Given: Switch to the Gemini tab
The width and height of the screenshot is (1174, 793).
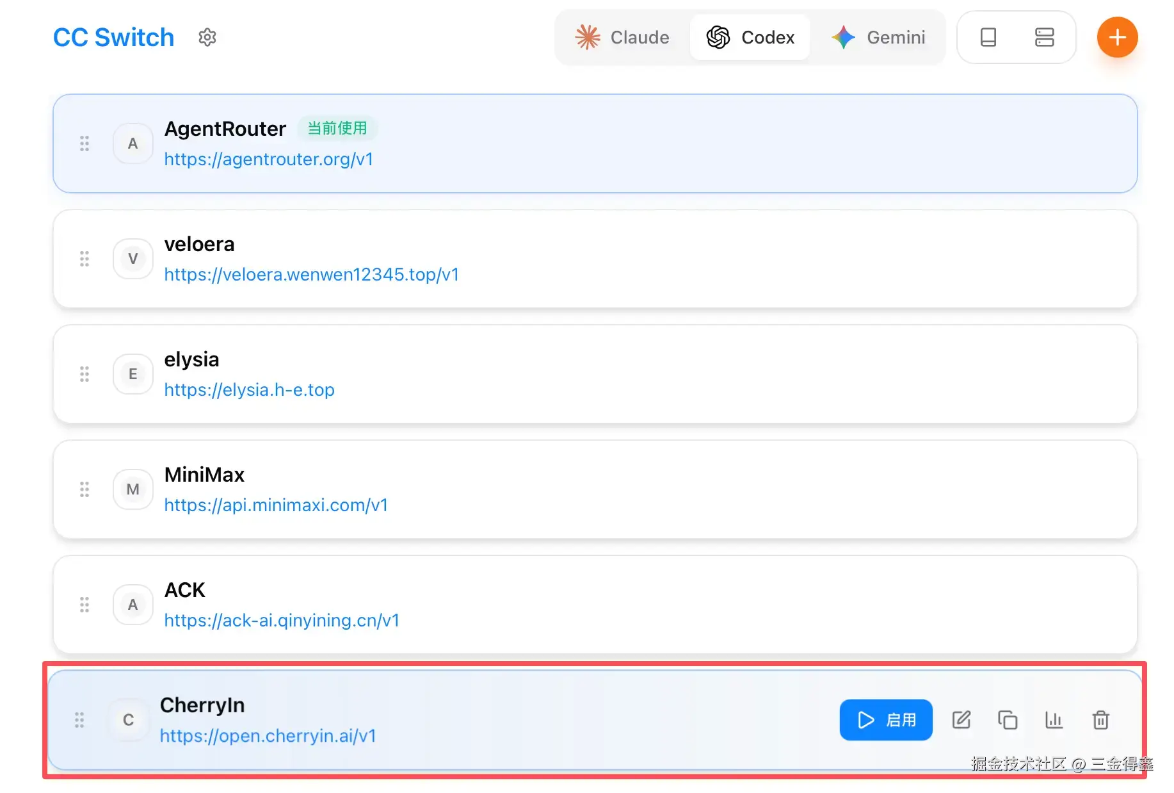Looking at the screenshot, I should click(x=878, y=37).
